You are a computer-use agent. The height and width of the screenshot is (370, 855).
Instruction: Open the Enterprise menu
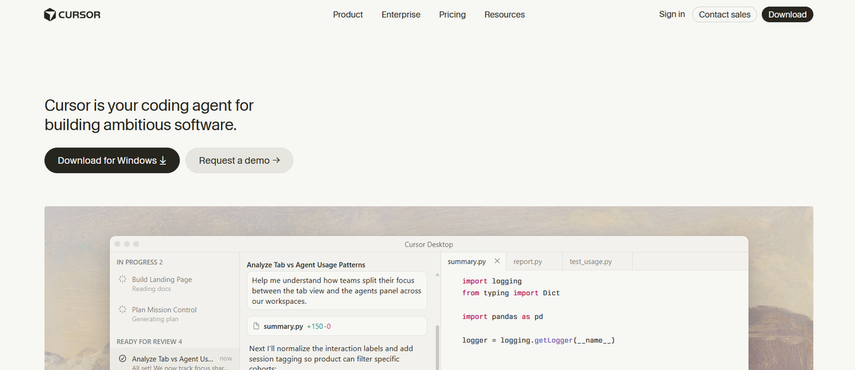[401, 14]
